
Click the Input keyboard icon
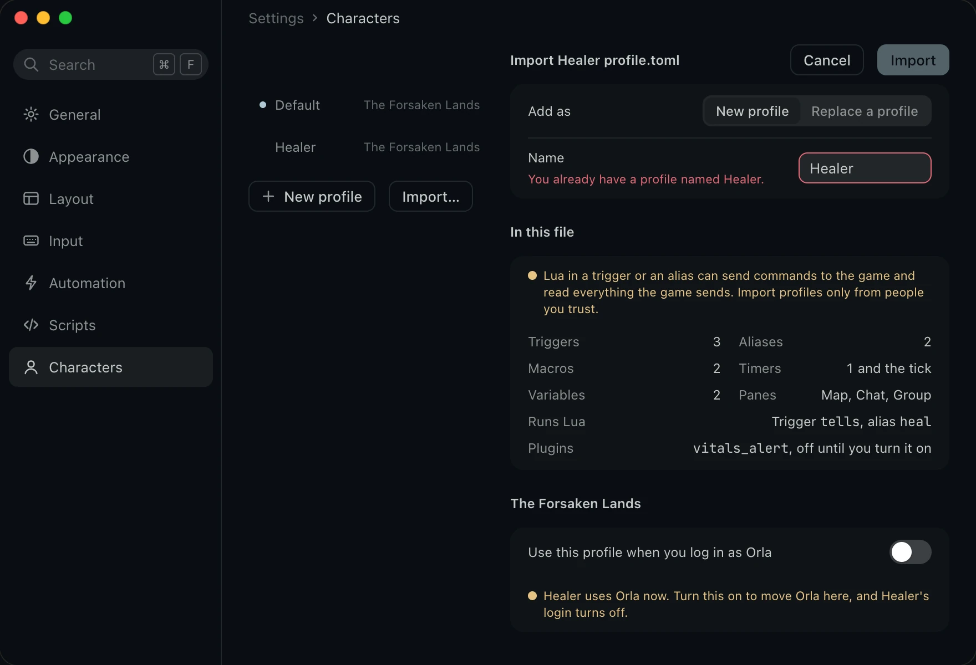(31, 241)
